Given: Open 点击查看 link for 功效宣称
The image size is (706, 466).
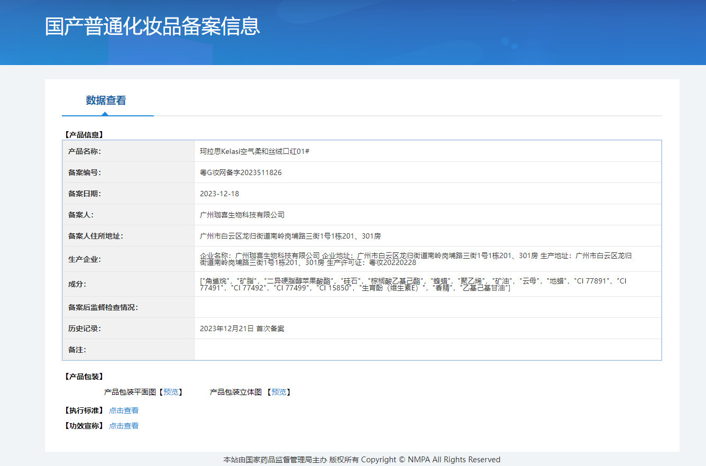Looking at the screenshot, I should (124, 426).
